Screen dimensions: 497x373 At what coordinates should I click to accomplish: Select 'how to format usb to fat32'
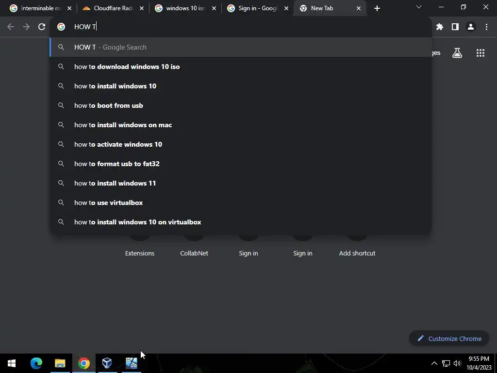tap(241, 164)
